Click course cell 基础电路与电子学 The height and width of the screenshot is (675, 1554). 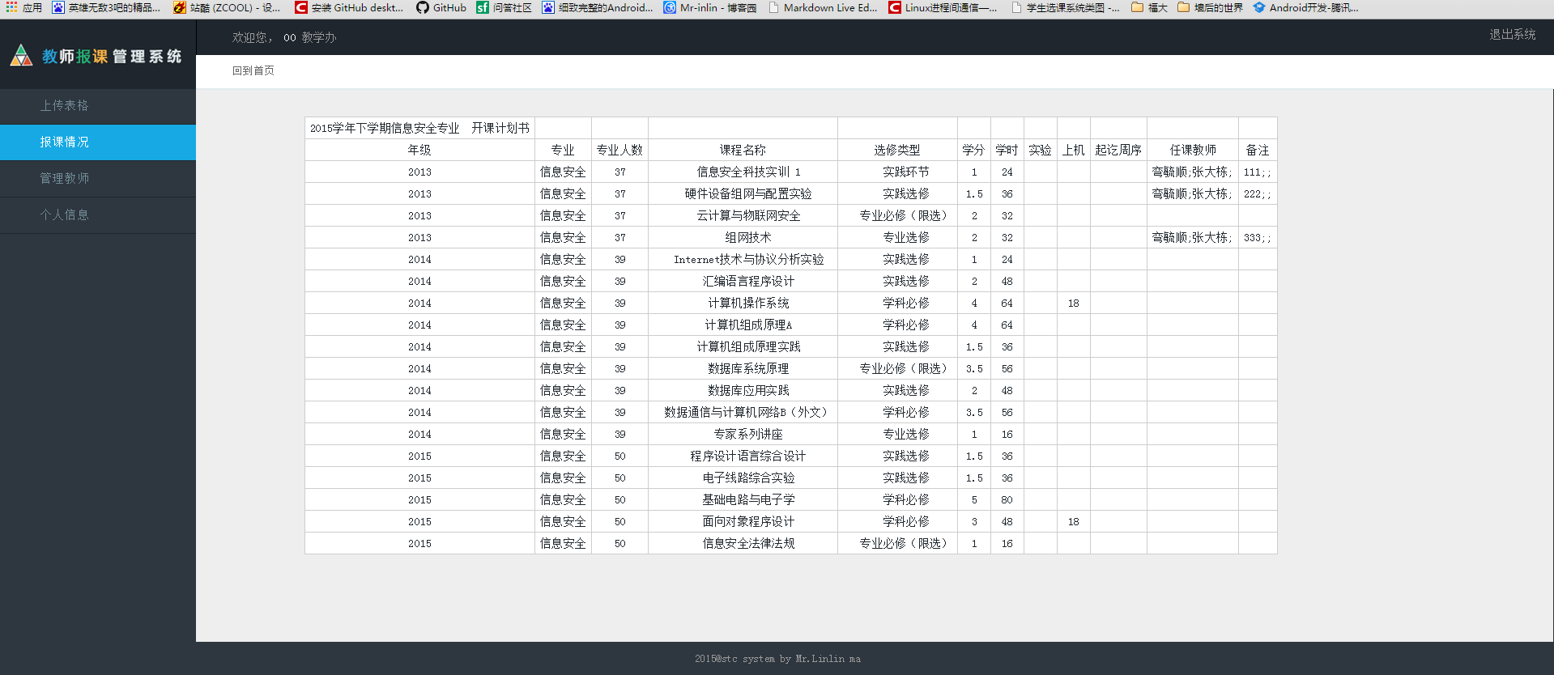coord(743,499)
